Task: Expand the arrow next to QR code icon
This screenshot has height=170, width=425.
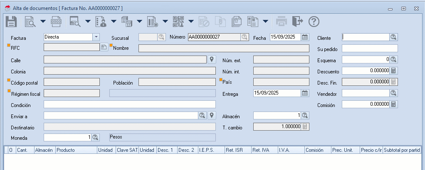Action: coord(191,21)
